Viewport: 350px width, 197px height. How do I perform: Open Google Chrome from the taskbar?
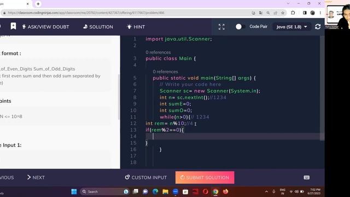pos(215,192)
